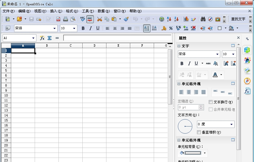
Task: Select the Format Paintbrush tool
Action: (x=126, y=19)
